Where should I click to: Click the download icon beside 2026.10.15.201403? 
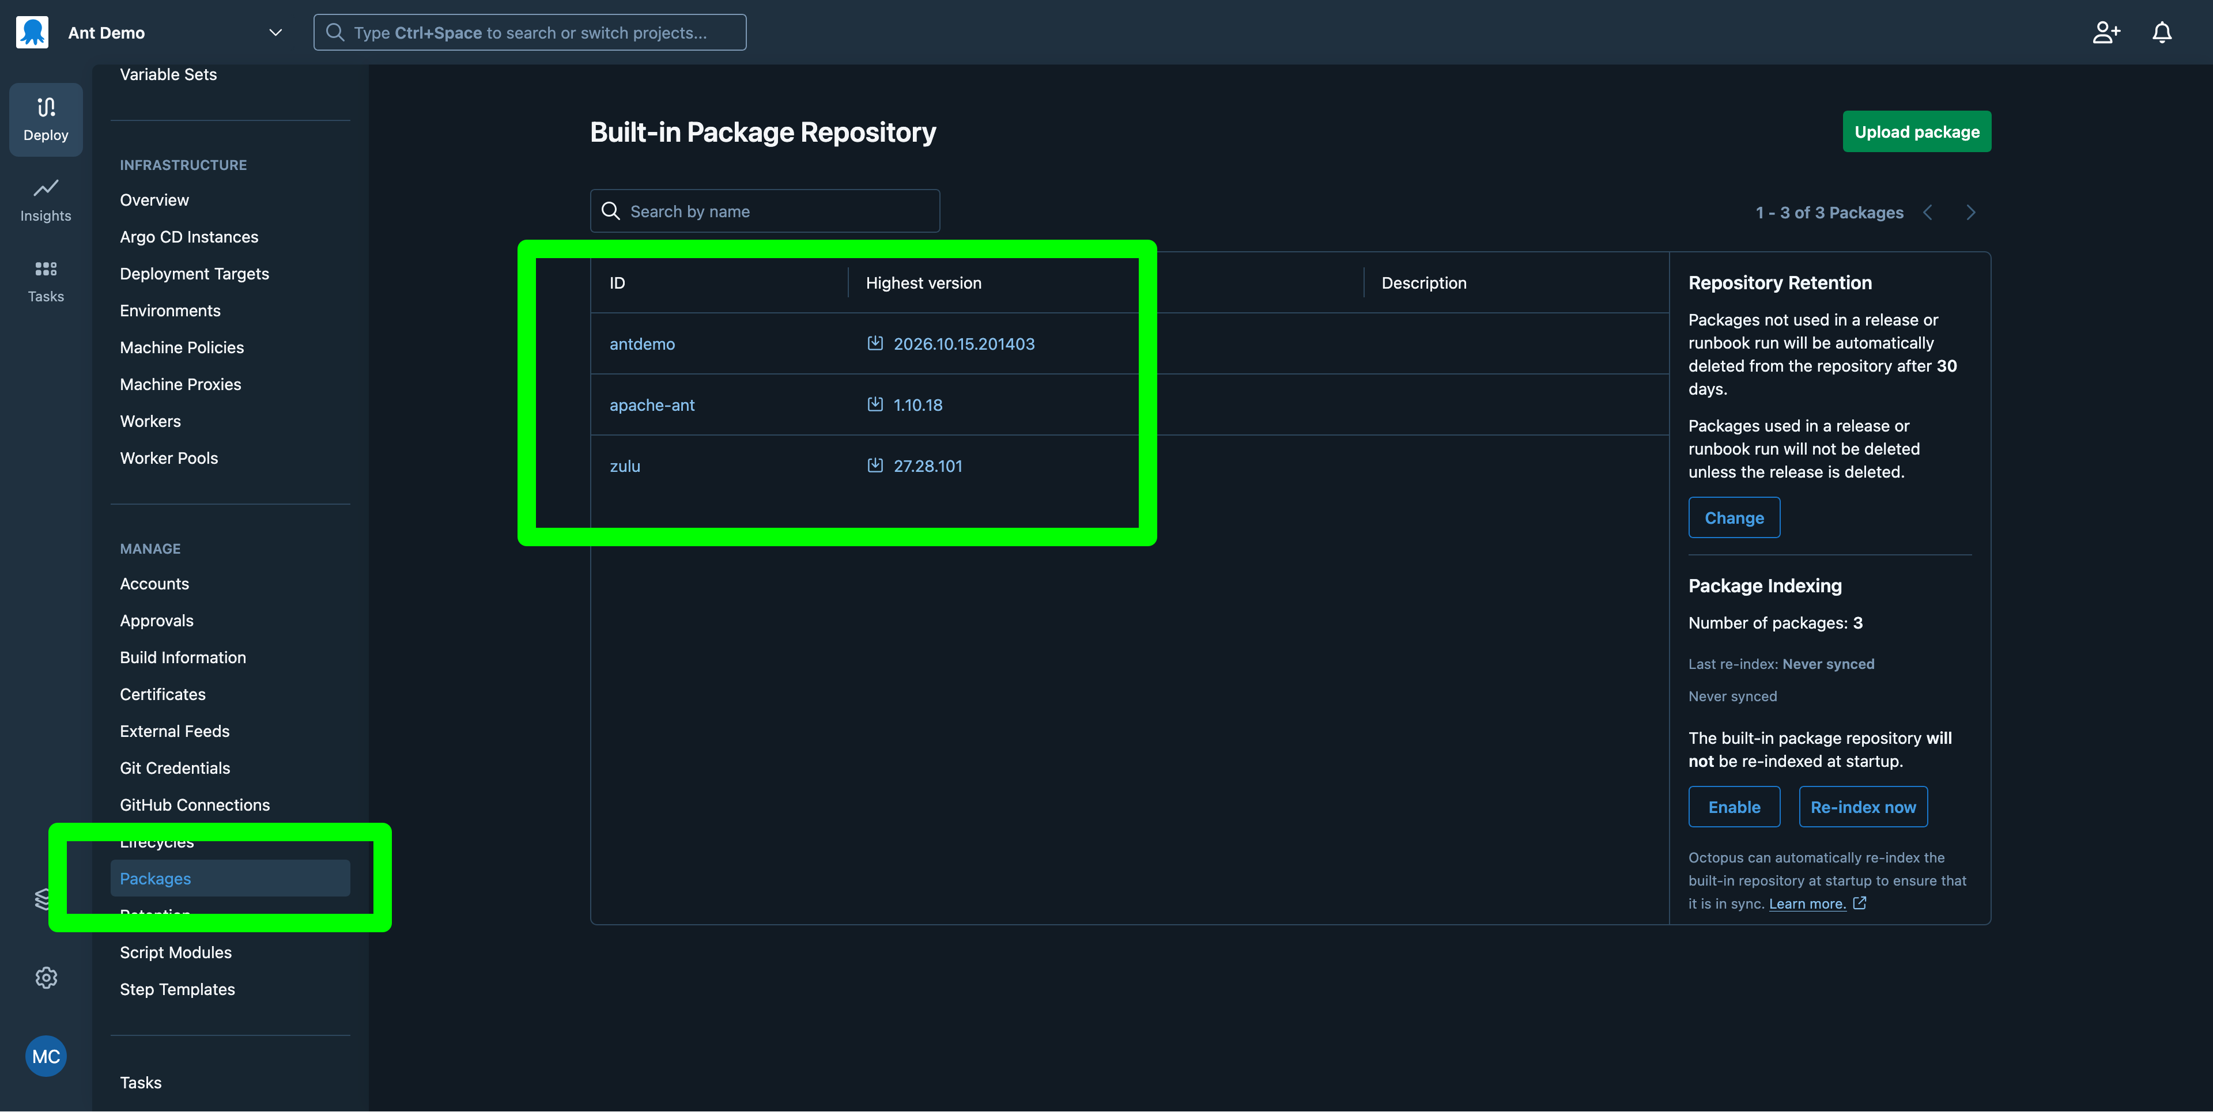click(x=875, y=343)
